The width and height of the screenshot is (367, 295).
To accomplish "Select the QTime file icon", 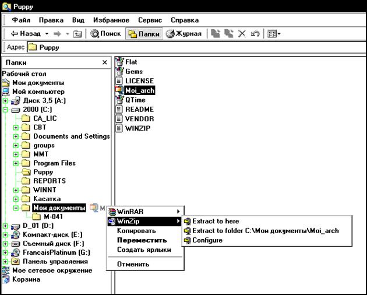I will click(x=119, y=100).
